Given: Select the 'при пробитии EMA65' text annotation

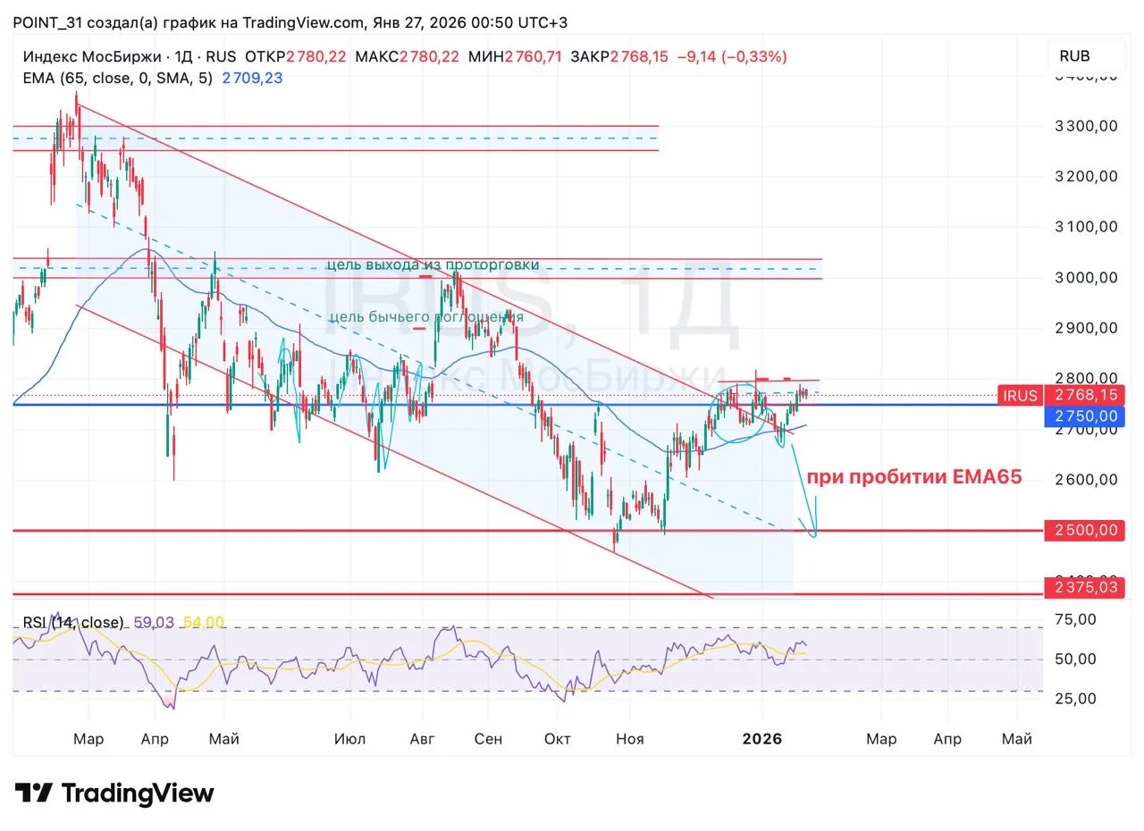Looking at the screenshot, I should pos(913,477).
